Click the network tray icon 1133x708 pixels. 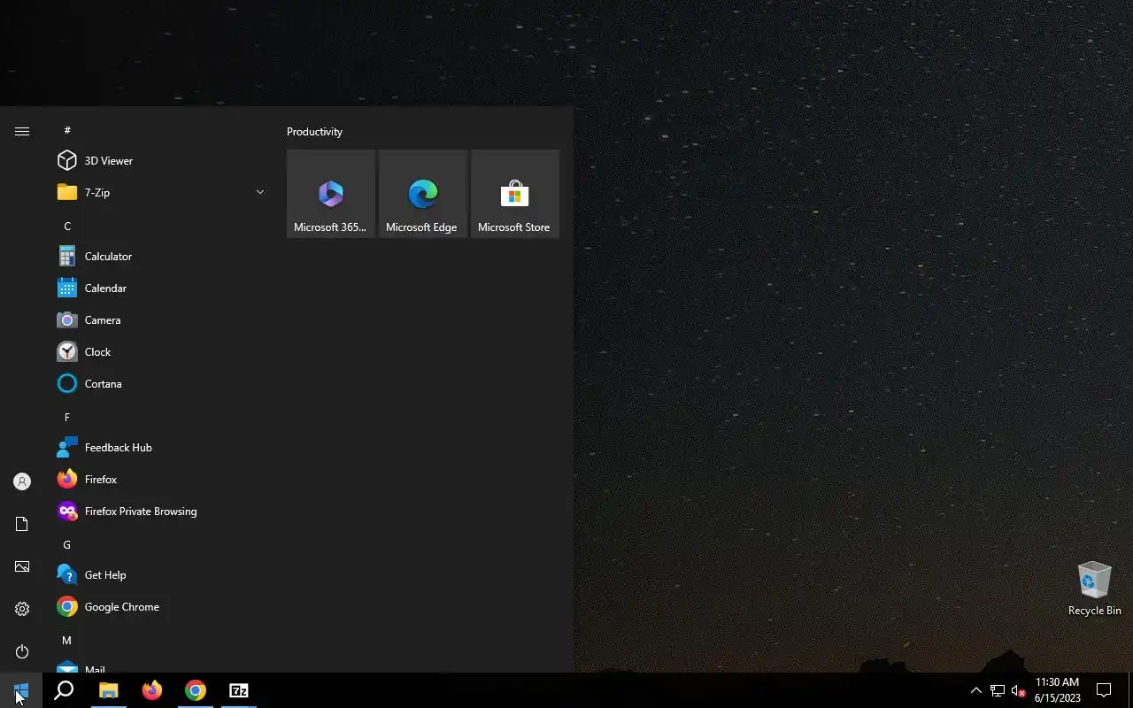997,690
